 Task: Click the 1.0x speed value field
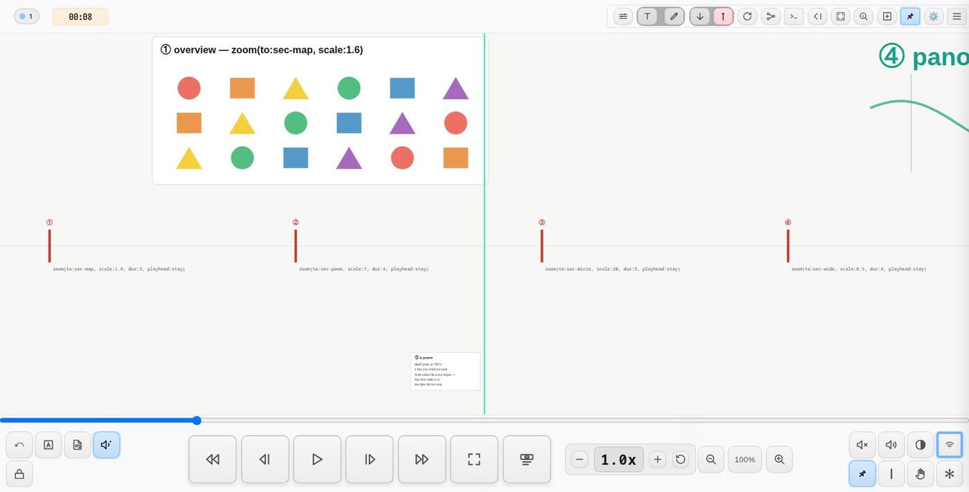[619, 459]
